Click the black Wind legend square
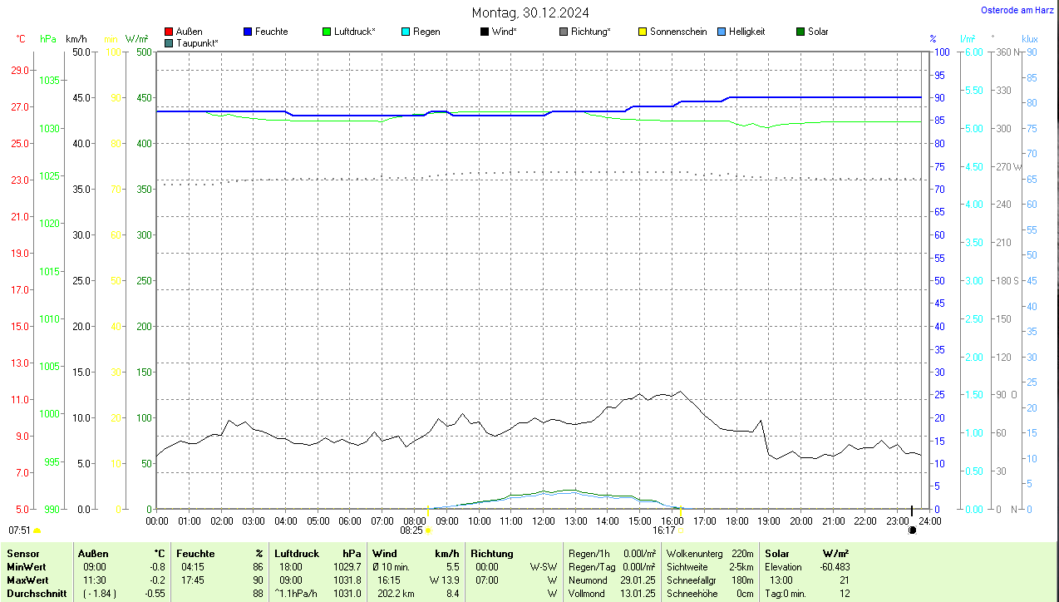This screenshot has height=602, width=1059. tap(485, 32)
